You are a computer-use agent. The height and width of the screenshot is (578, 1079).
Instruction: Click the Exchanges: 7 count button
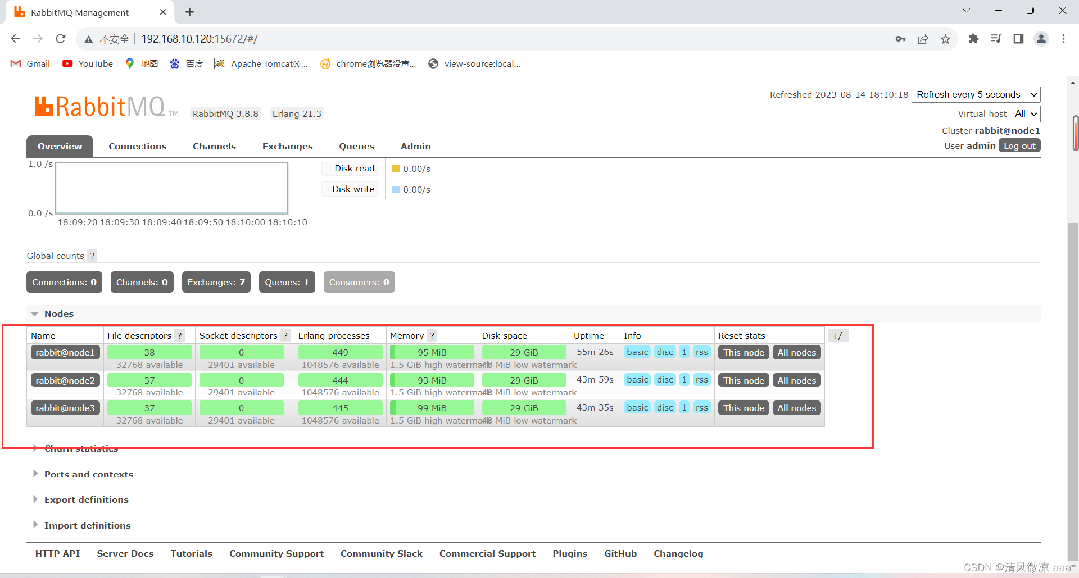[216, 282]
